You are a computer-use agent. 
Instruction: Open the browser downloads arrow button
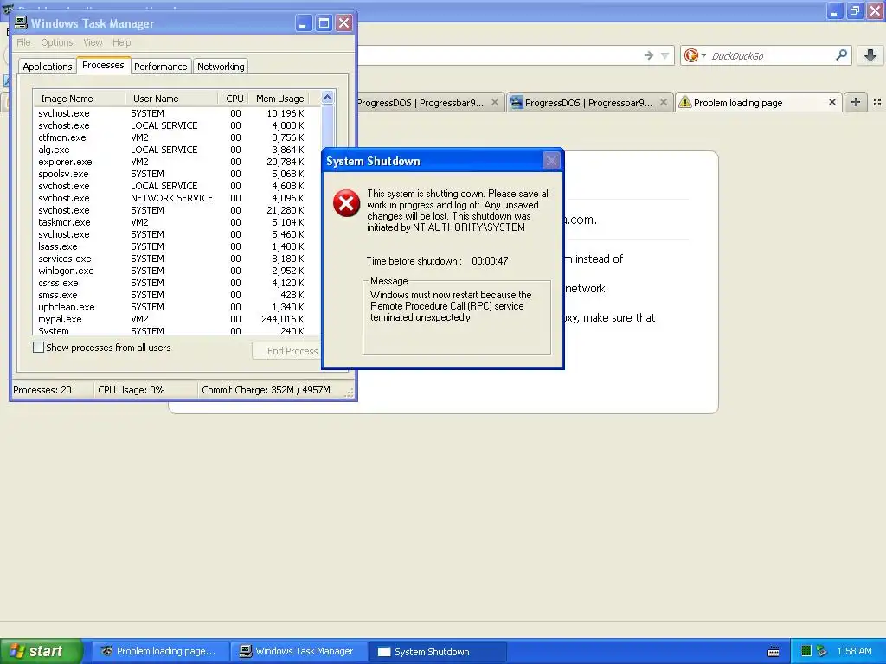tap(870, 55)
